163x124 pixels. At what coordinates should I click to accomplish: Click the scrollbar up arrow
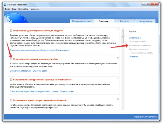click(x=123, y=29)
